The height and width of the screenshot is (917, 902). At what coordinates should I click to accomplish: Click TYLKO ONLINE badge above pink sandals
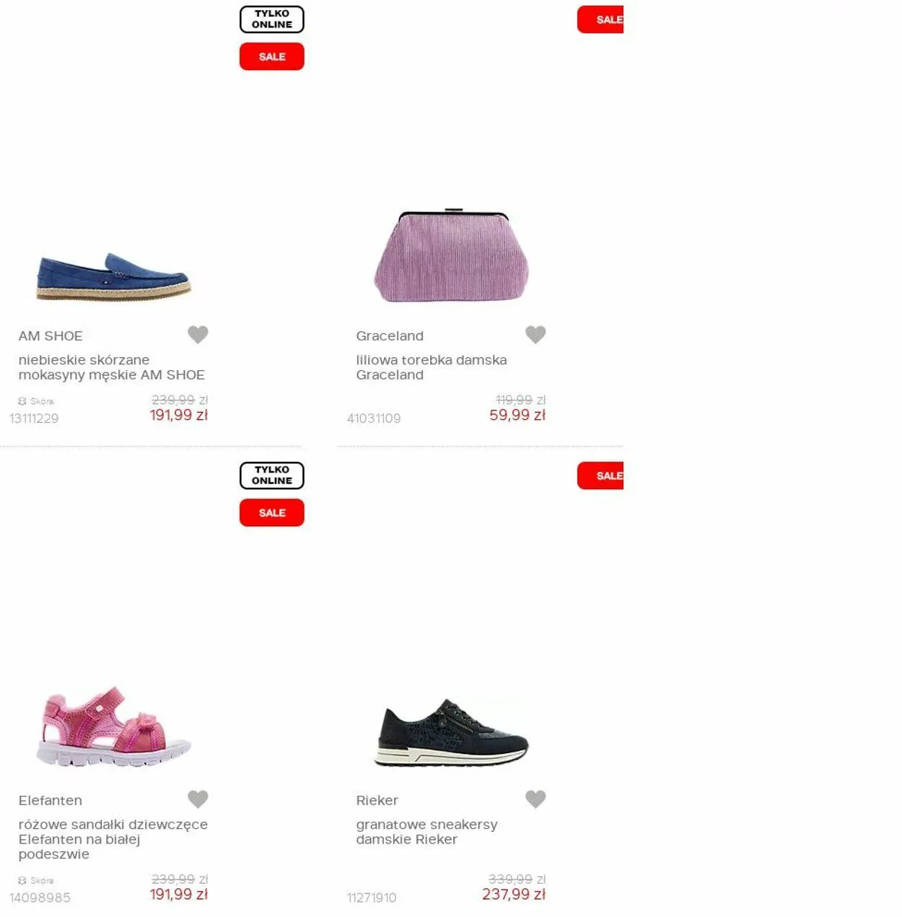[x=272, y=475]
